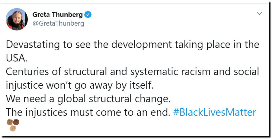The width and height of the screenshot is (272, 139).
Task: Click the sentence "injustice won't go away by itself."
Action: pyautogui.click(x=80, y=85)
